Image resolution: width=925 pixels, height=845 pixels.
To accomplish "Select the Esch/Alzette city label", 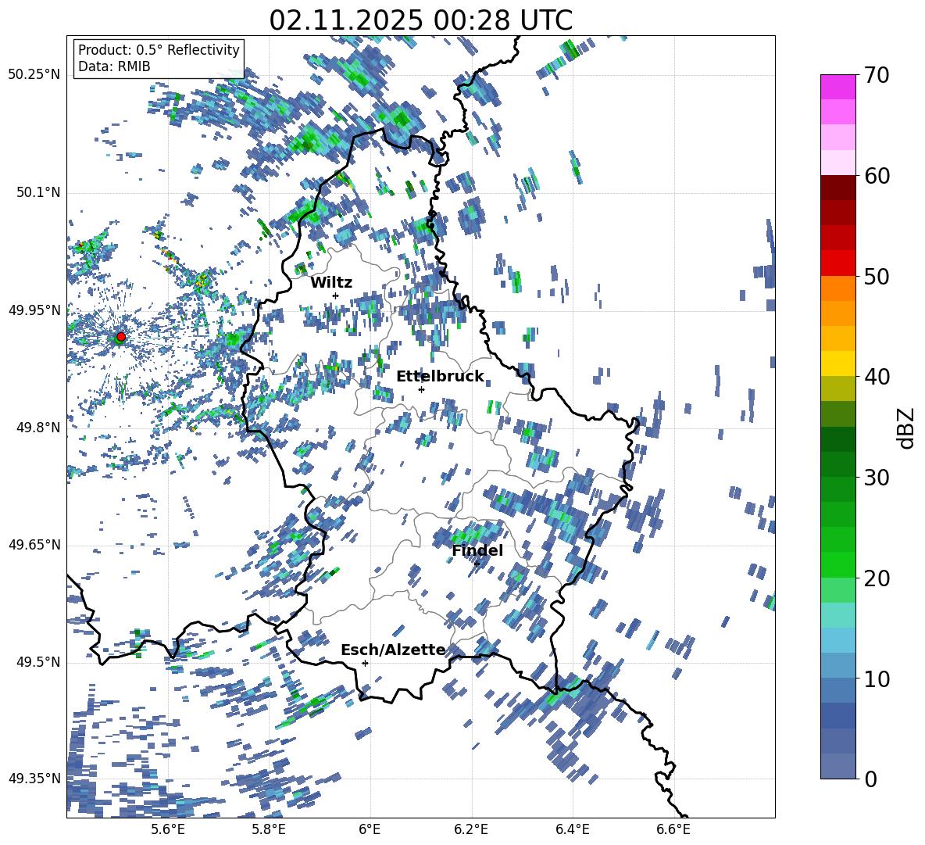I will (x=393, y=650).
